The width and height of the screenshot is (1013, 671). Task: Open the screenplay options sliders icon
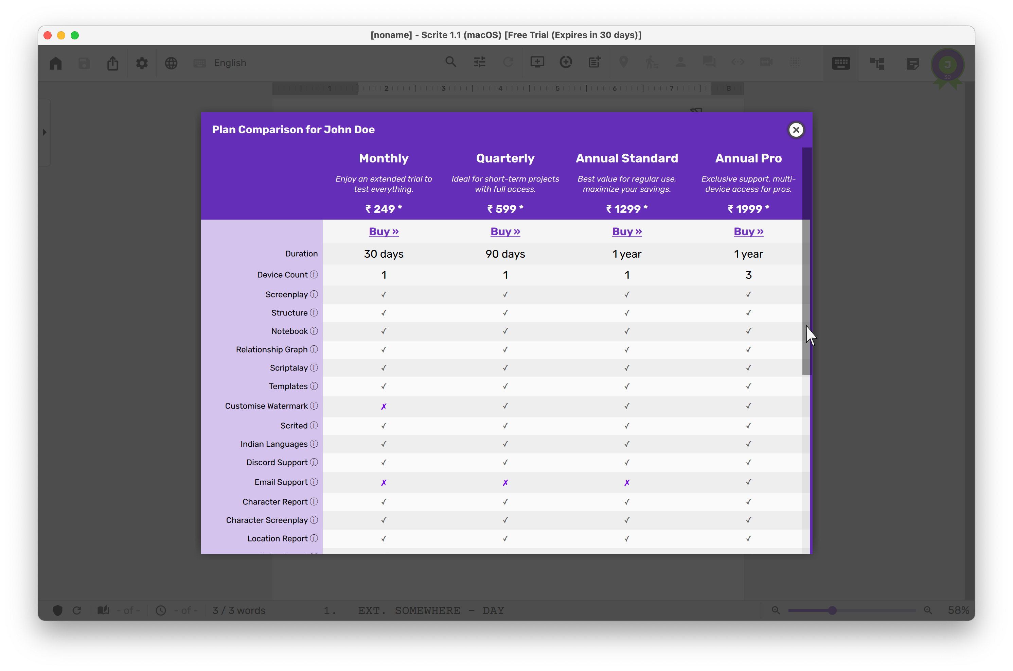[x=479, y=62]
